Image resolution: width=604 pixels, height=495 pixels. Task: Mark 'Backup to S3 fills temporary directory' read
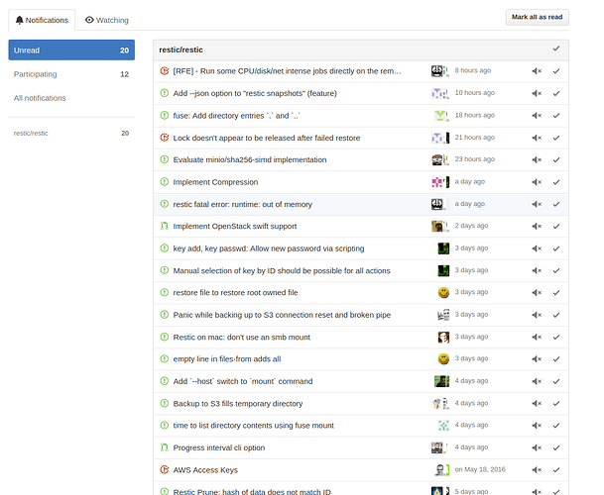pos(556,404)
